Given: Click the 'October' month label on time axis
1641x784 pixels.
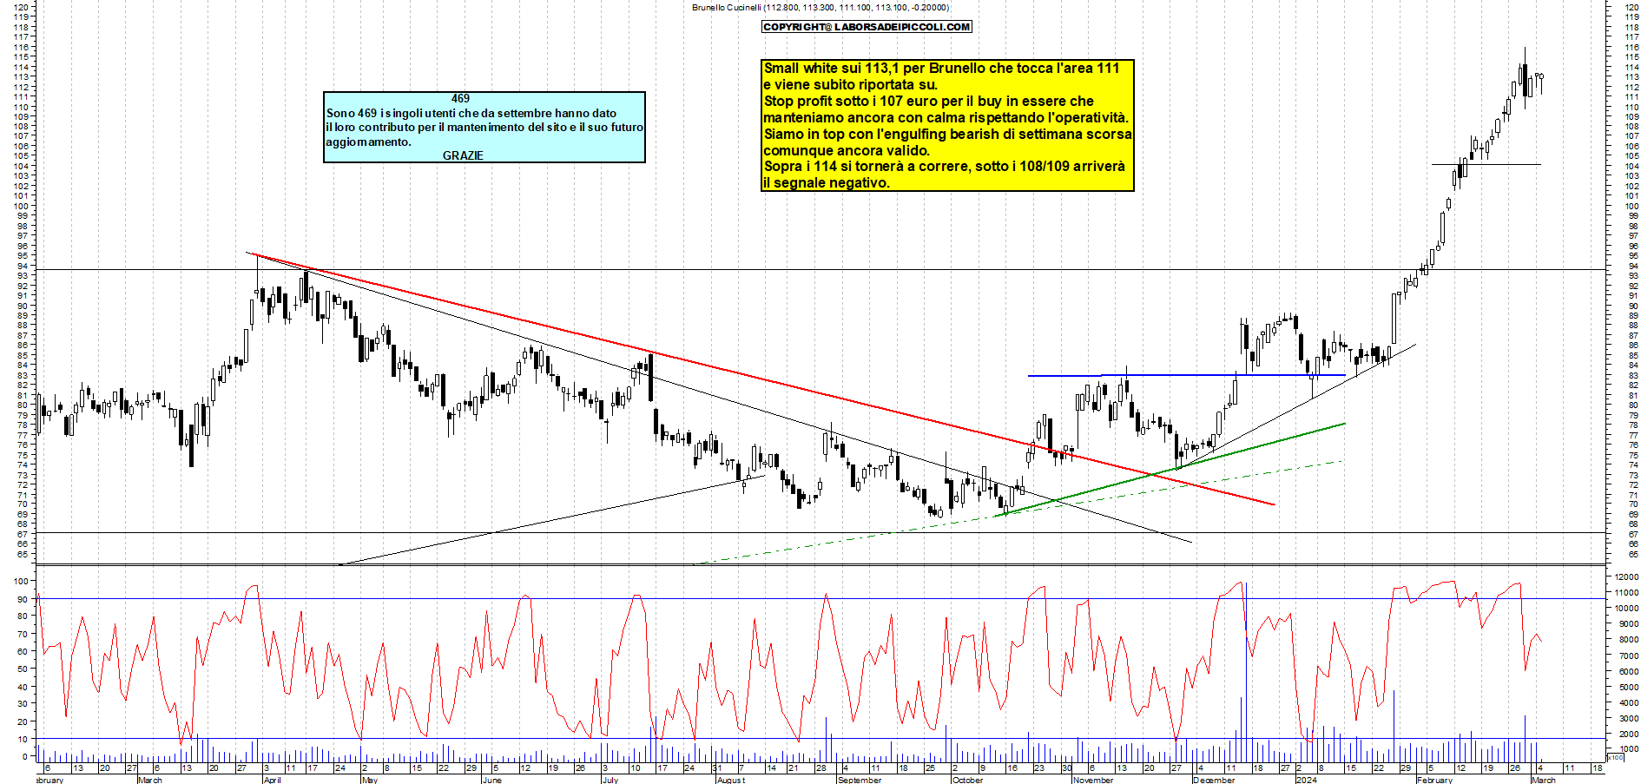Looking at the screenshot, I should tap(967, 780).
